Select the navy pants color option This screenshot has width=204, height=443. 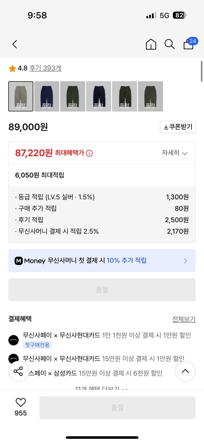pyautogui.click(x=47, y=96)
